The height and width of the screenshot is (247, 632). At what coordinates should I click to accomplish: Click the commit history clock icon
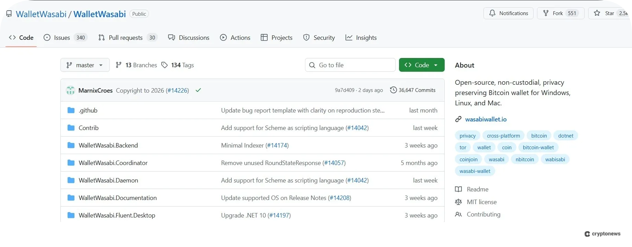[393, 90]
